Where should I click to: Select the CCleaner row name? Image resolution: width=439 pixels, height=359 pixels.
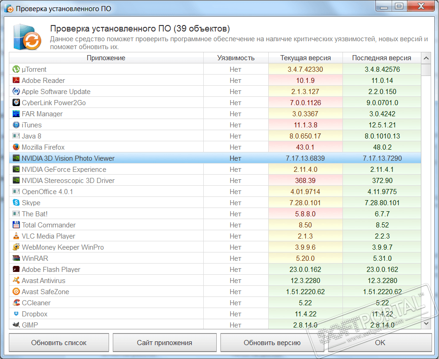click(36, 303)
